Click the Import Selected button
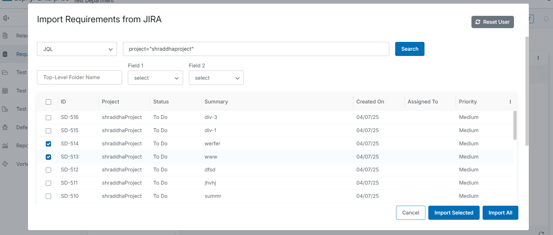This screenshot has width=553, height=235. (454, 213)
